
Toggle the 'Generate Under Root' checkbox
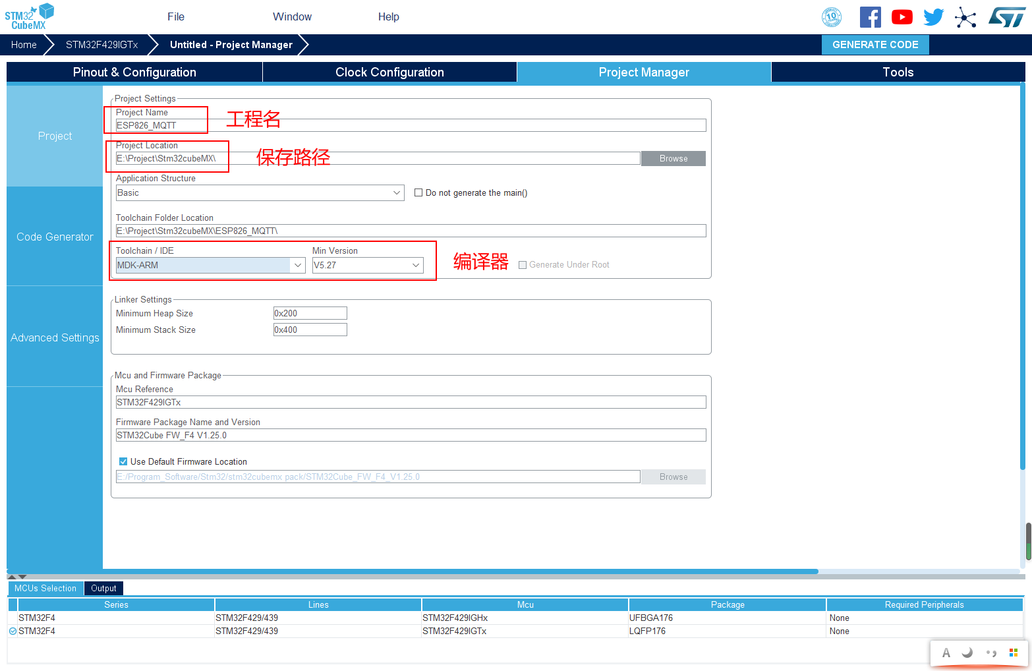(523, 265)
